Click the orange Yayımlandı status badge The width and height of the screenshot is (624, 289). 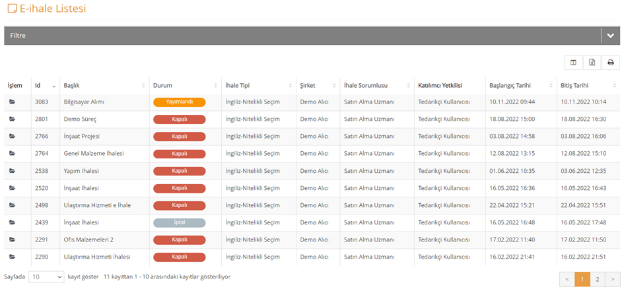coord(180,102)
